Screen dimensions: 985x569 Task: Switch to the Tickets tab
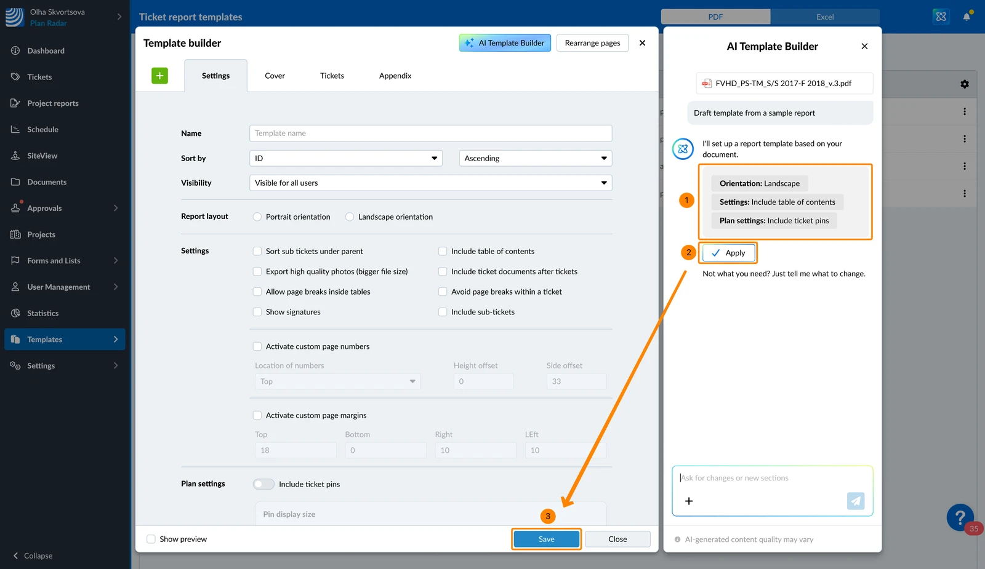point(332,76)
